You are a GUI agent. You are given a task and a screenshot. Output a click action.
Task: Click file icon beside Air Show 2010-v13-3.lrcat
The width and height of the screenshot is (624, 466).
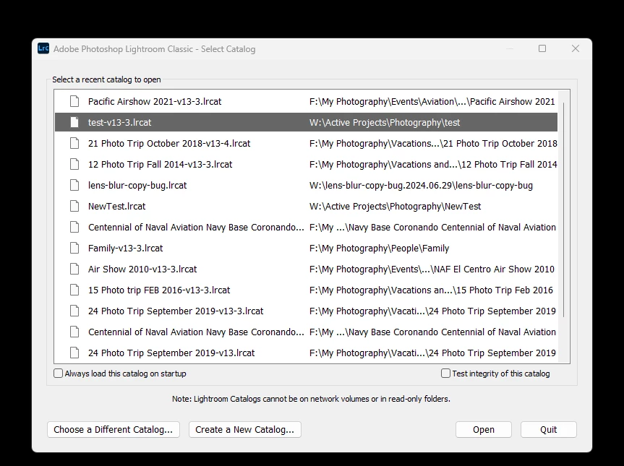pos(74,269)
